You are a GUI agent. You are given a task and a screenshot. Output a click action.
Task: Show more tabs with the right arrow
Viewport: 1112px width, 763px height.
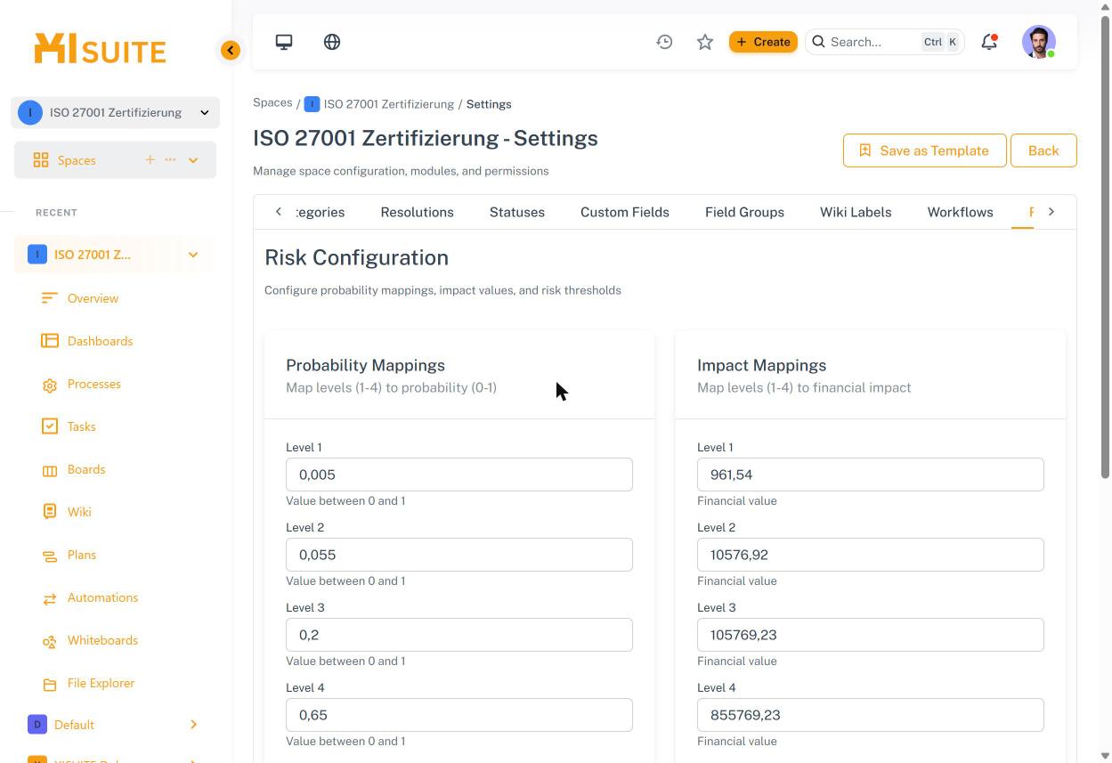(x=1051, y=212)
